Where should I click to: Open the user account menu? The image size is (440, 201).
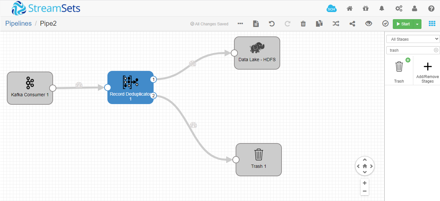pyautogui.click(x=415, y=9)
